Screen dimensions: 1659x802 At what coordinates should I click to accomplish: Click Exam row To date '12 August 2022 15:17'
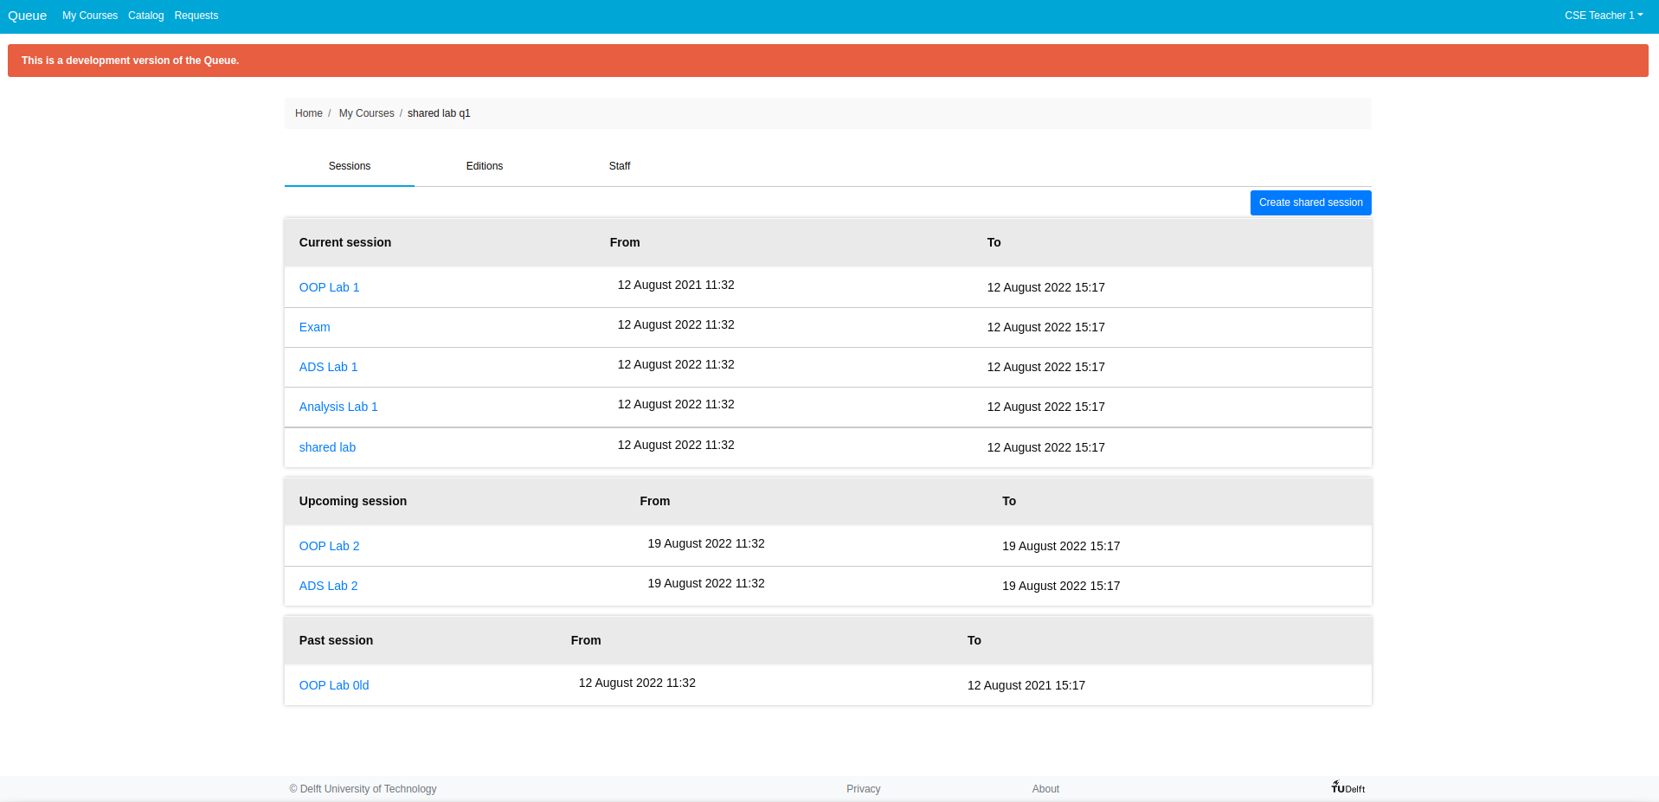1045,327
